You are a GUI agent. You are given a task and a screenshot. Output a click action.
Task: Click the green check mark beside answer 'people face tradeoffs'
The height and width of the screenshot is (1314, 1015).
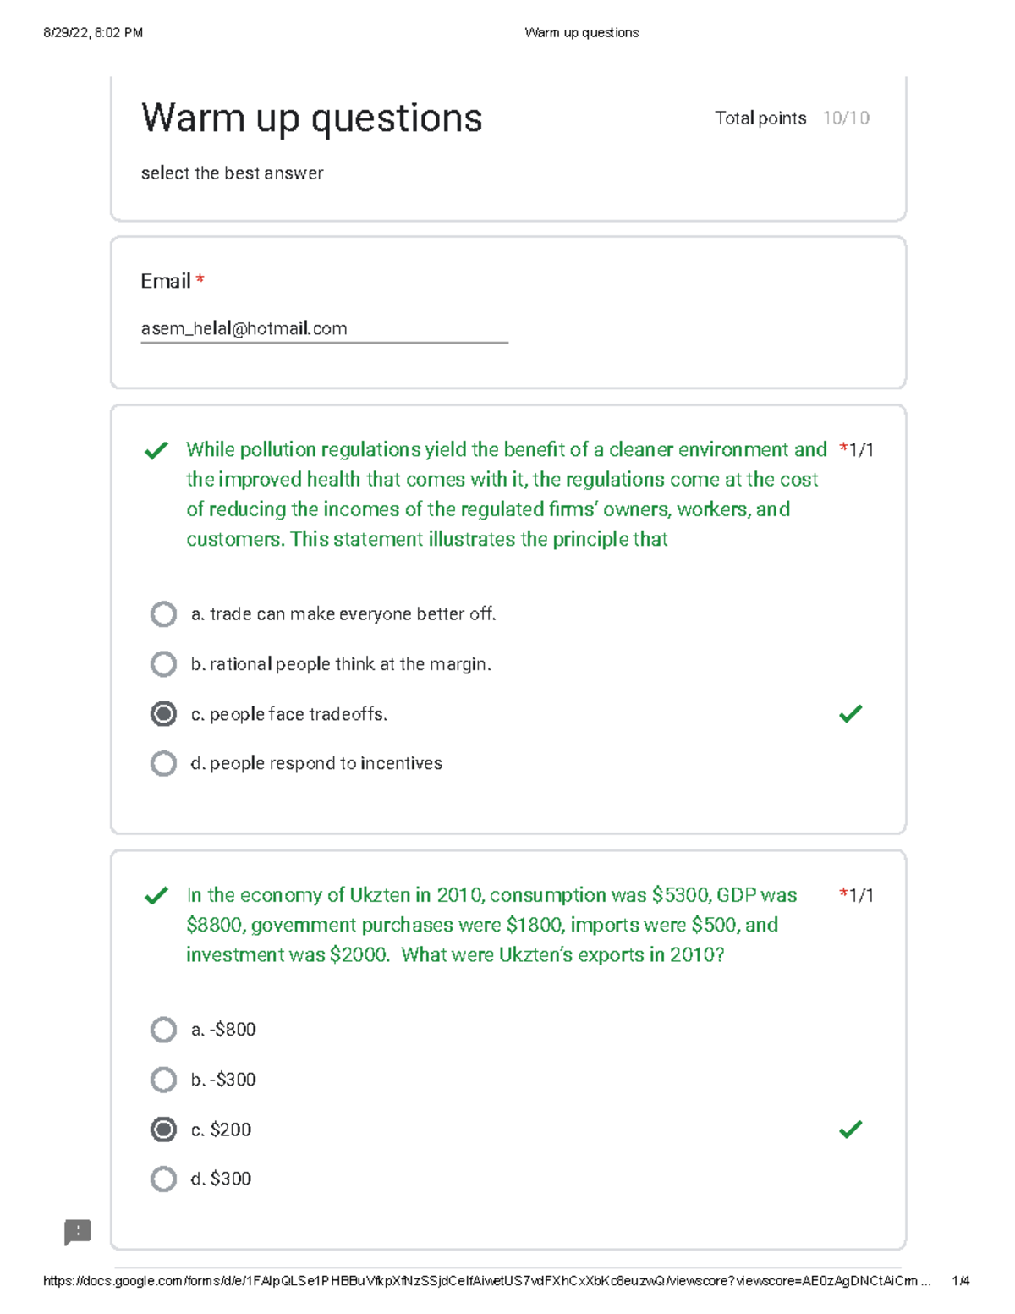pyautogui.click(x=850, y=715)
